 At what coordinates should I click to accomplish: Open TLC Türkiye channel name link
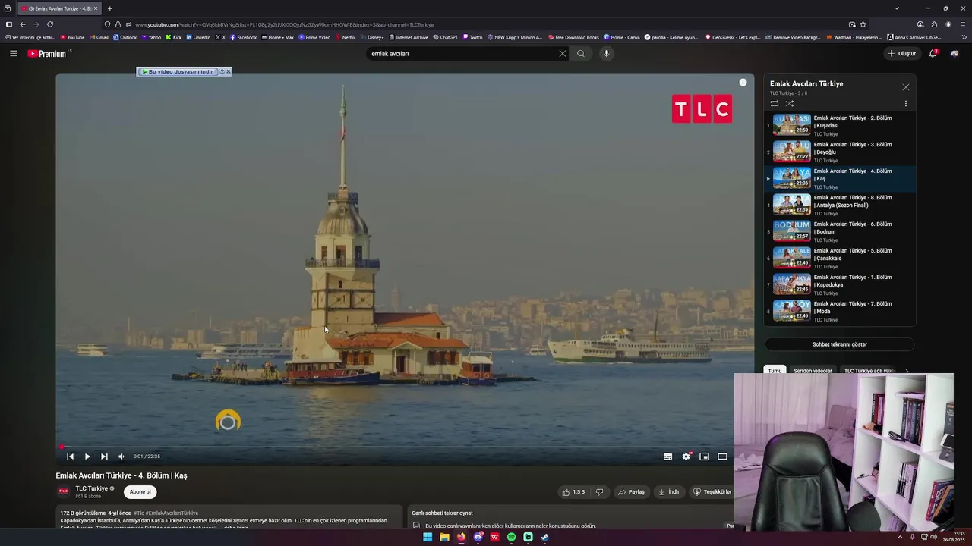(92, 488)
